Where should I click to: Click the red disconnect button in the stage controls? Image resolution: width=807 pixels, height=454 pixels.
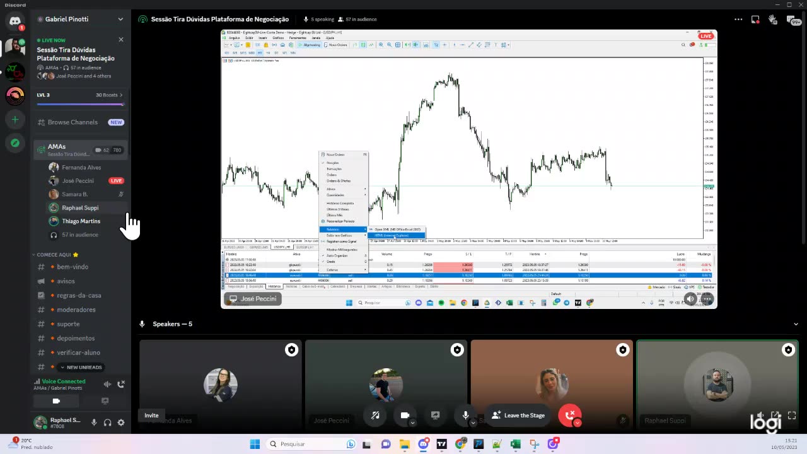pos(569,416)
